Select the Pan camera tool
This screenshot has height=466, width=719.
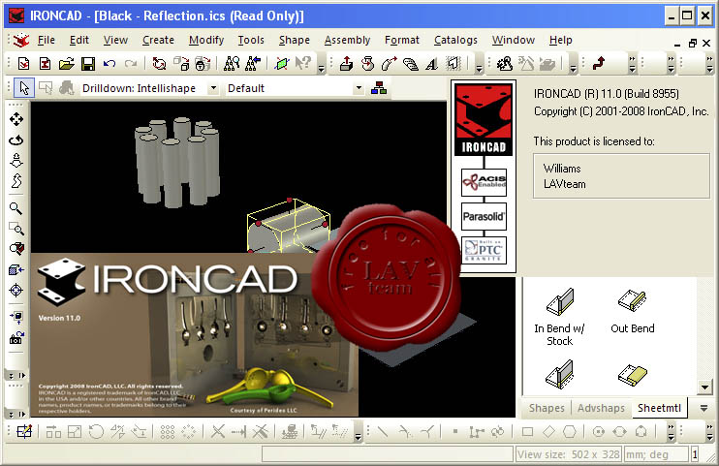pyautogui.click(x=16, y=120)
